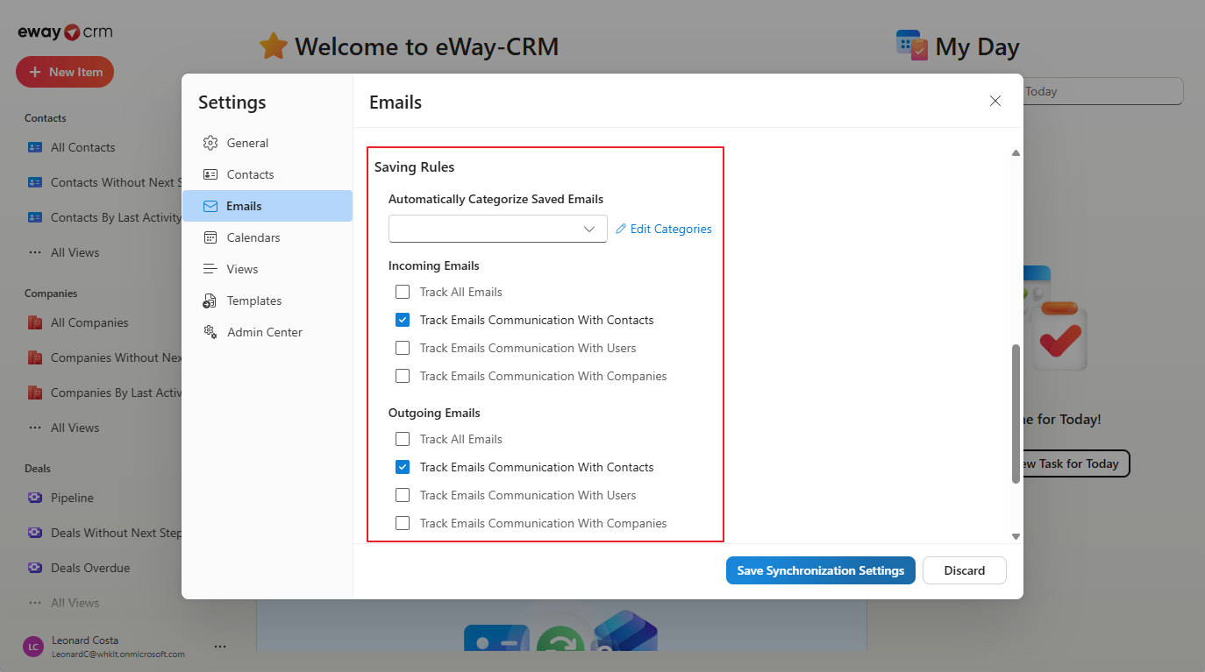Click the Companies Without Next Step icon
This screenshot has height=672, width=1205.
tap(35, 357)
